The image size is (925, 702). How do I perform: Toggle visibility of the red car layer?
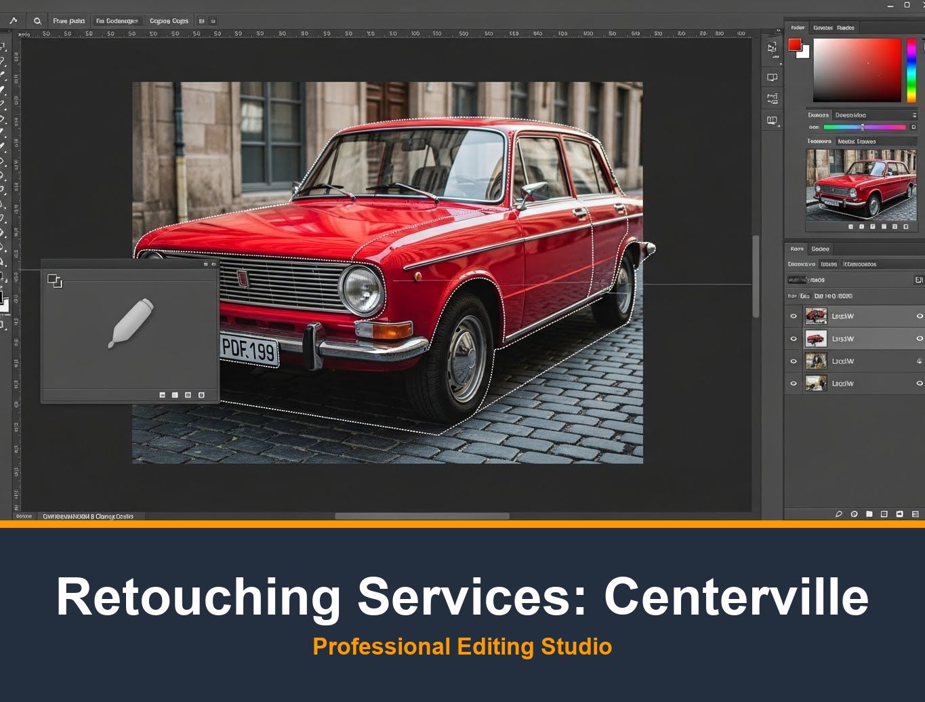point(794,339)
